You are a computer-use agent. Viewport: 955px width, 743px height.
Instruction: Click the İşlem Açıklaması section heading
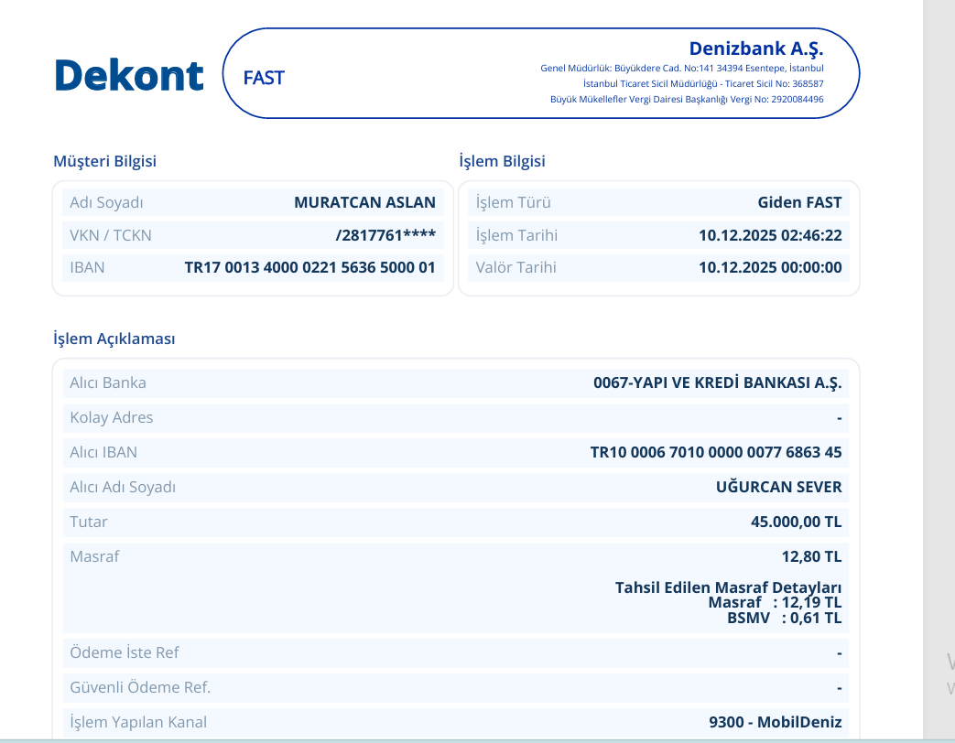[114, 339]
